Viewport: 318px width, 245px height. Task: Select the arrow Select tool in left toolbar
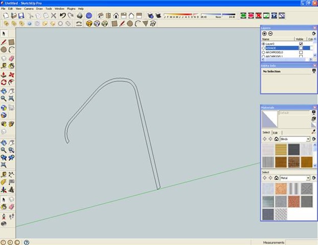click(4, 33)
